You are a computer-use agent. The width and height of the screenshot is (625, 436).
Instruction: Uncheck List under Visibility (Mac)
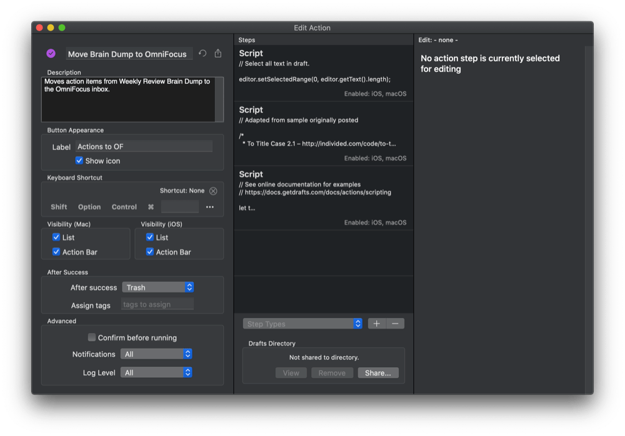tap(56, 237)
